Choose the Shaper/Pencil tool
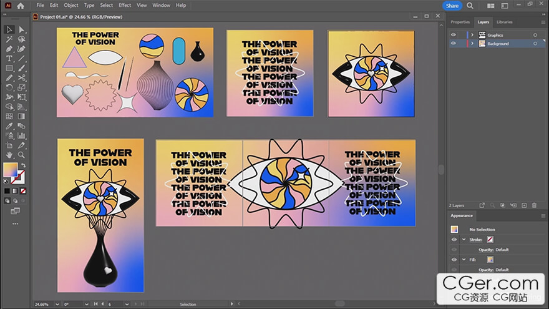The image size is (549, 309). (9, 78)
